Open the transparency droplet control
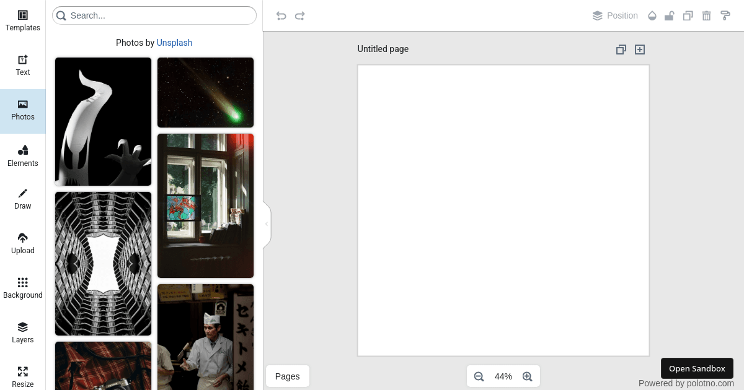This screenshot has width=744, height=390. tap(652, 15)
